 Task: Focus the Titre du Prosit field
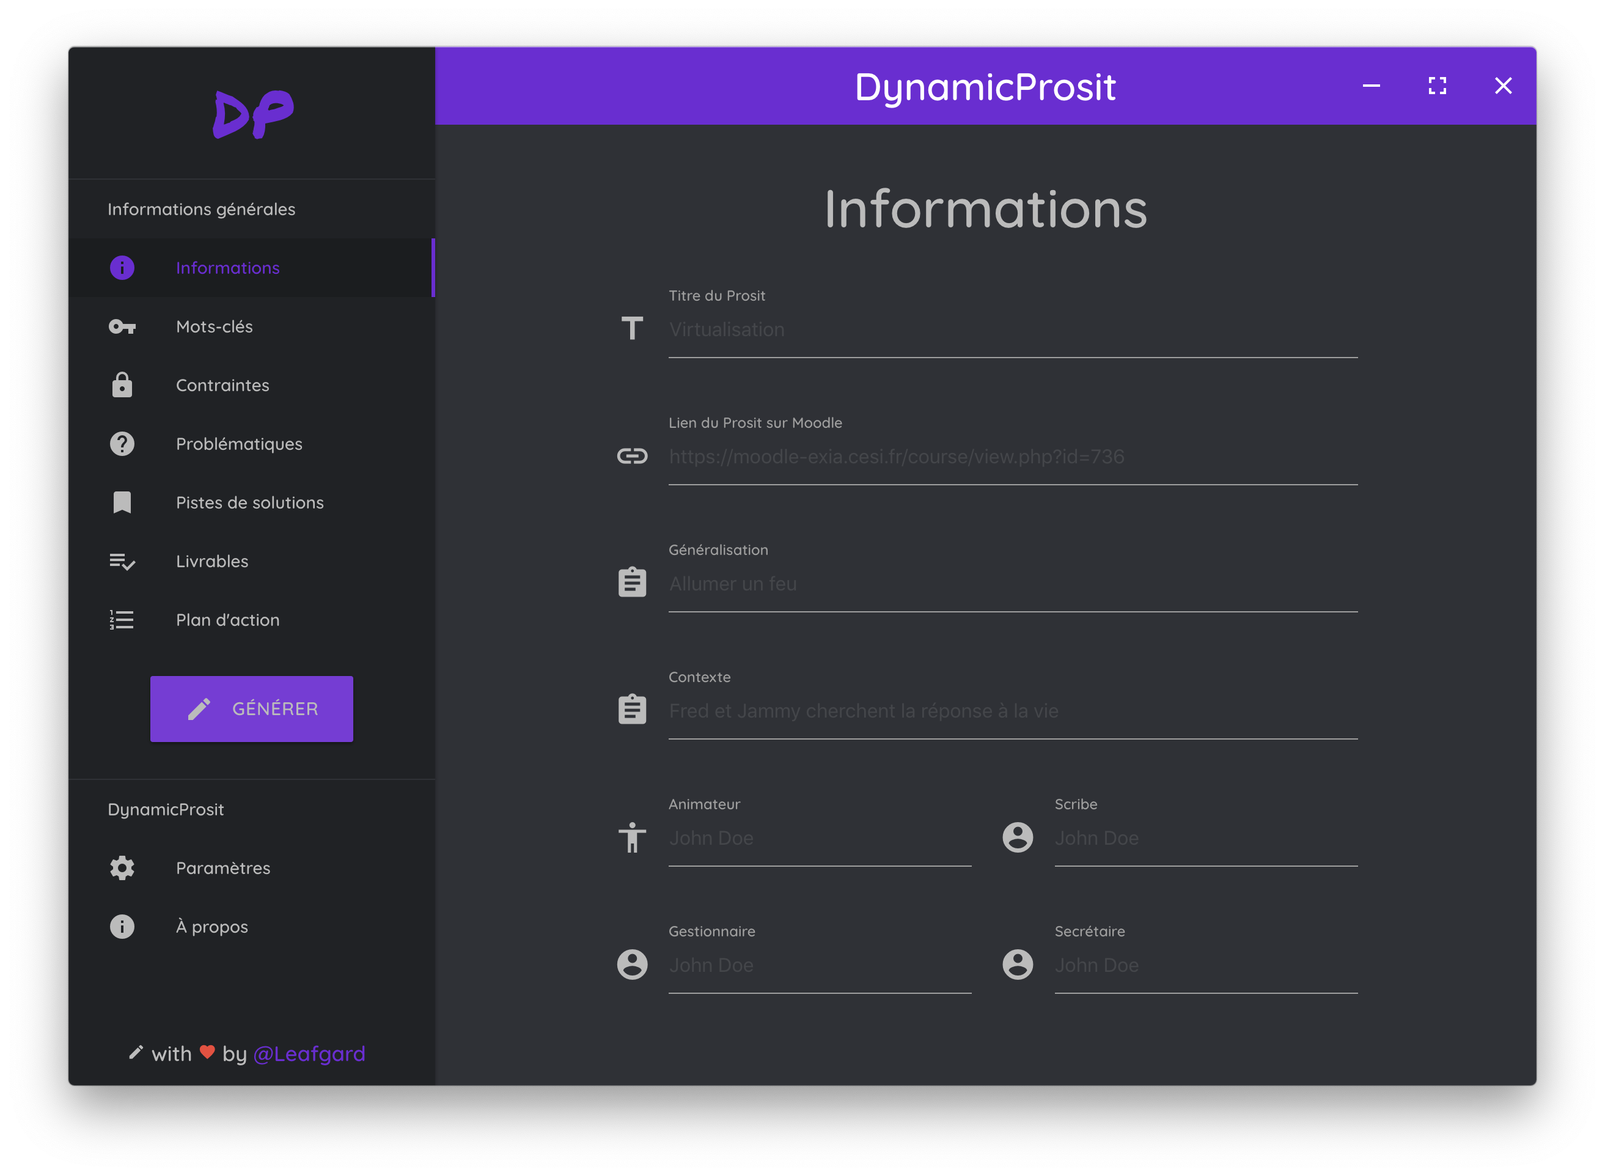1012,330
